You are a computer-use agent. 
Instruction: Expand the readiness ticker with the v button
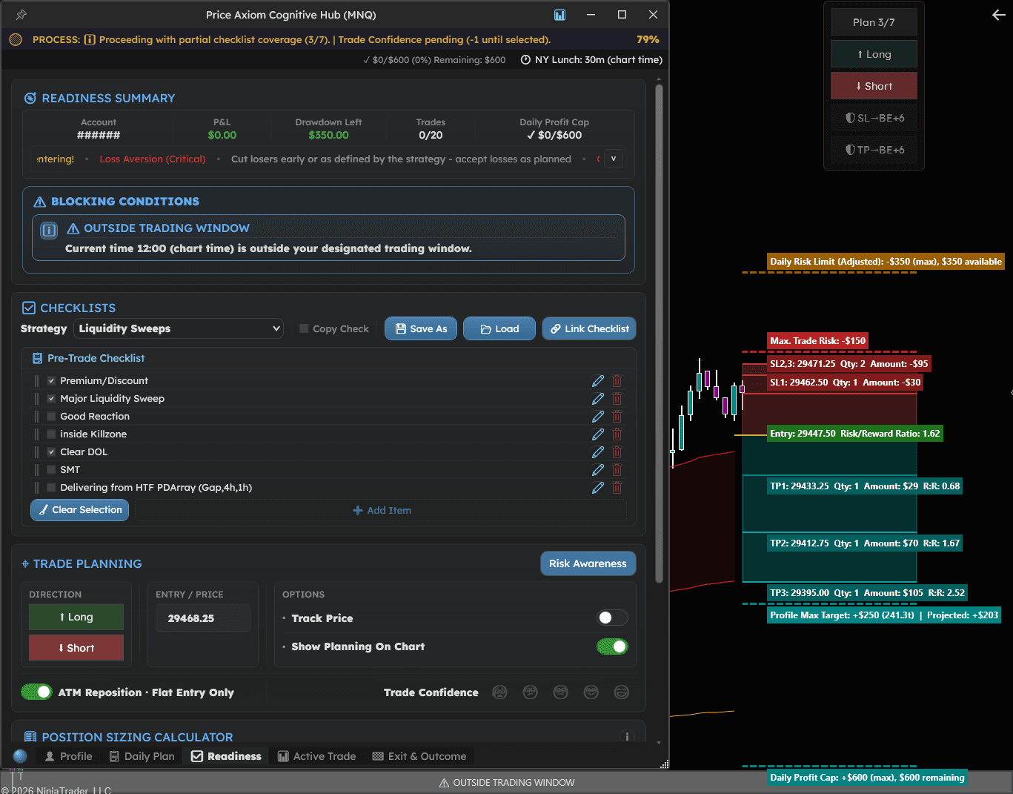[614, 159]
